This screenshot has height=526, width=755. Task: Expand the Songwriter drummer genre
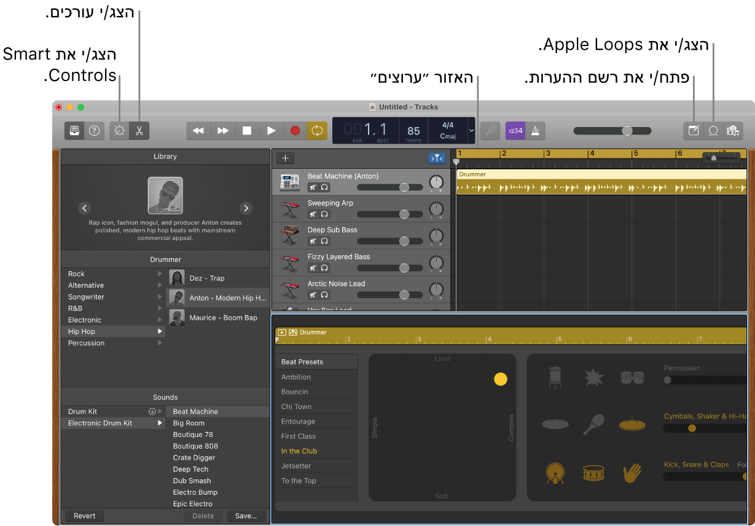160,297
